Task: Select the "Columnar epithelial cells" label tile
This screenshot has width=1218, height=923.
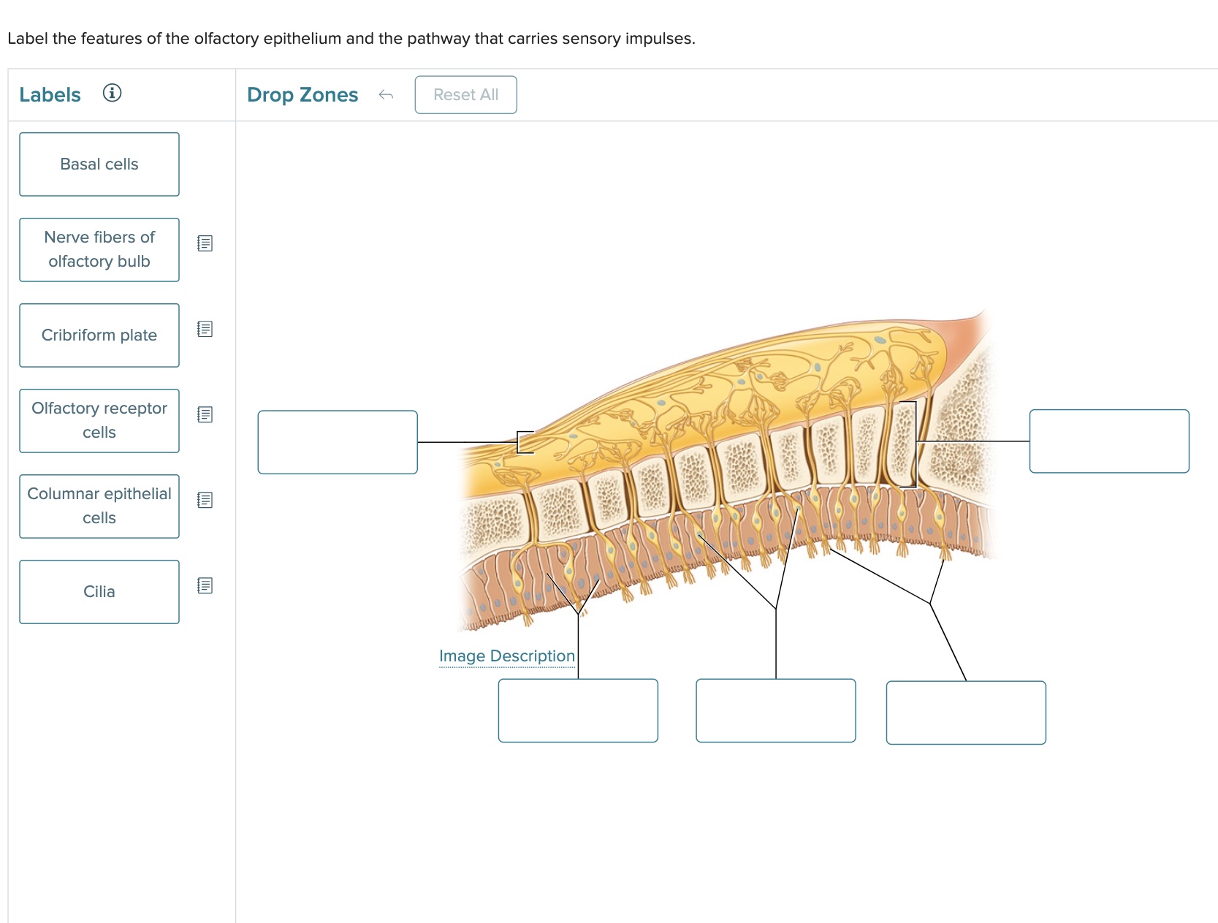Action: (99, 505)
